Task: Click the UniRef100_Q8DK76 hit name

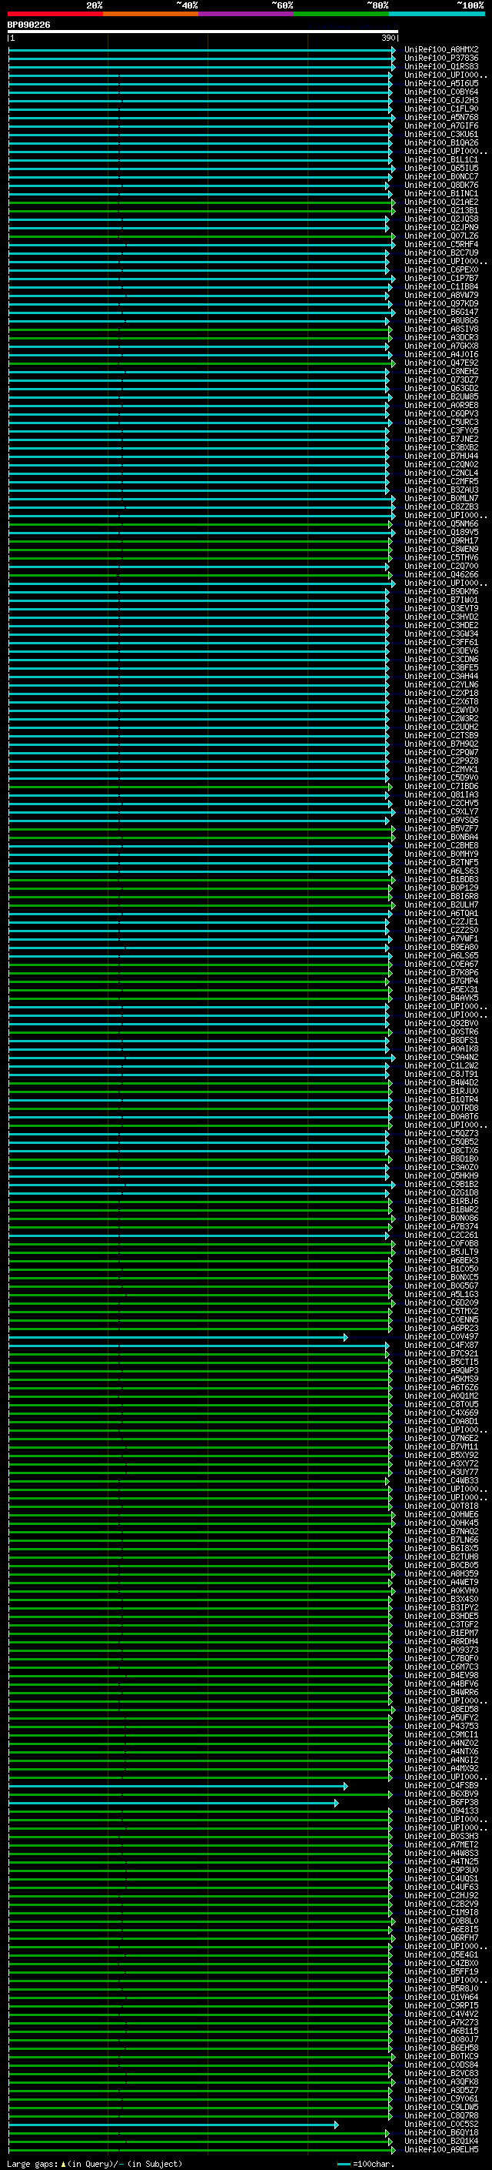Action: click(x=441, y=186)
